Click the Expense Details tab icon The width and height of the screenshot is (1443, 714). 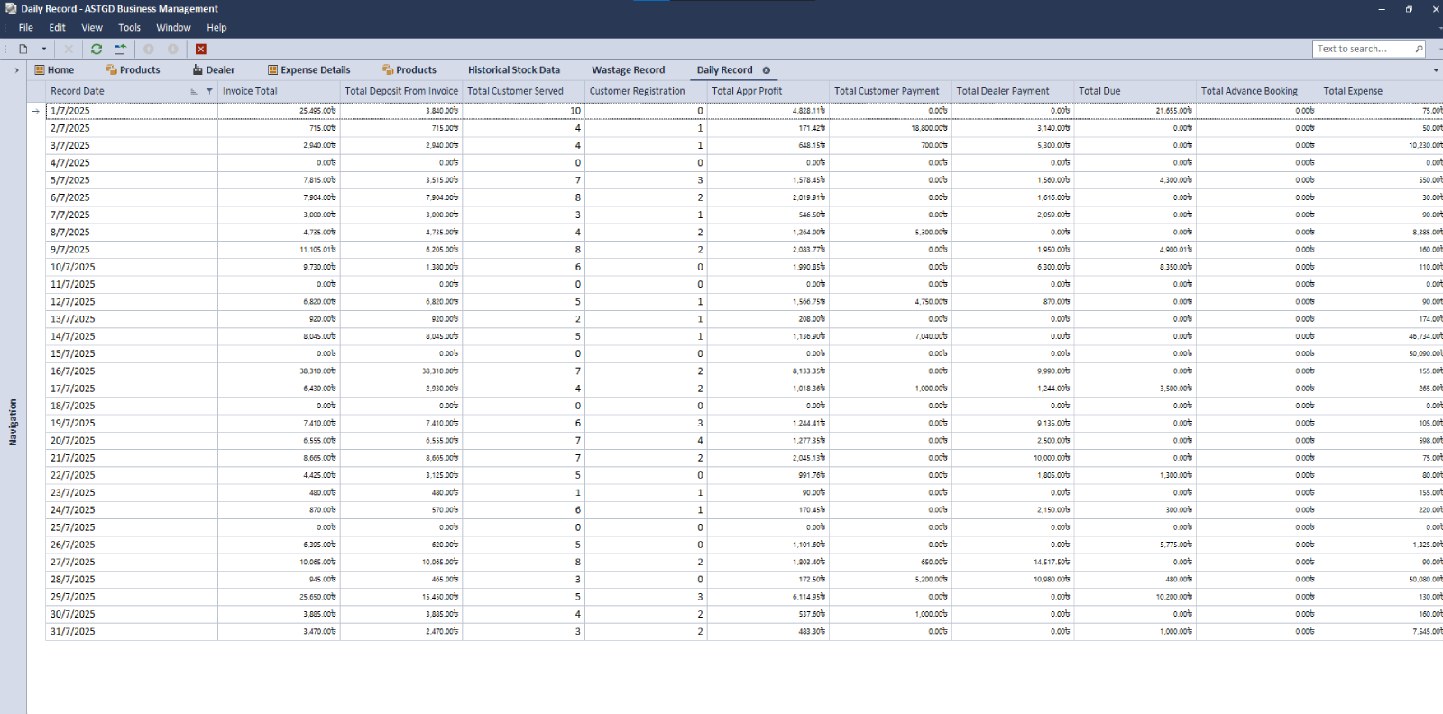pyautogui.click(x=272, y=70)
